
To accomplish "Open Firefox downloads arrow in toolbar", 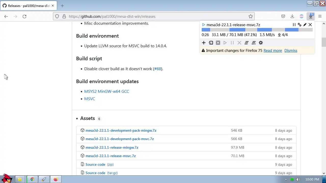I will pyautogui.click(x=292, y=16).
